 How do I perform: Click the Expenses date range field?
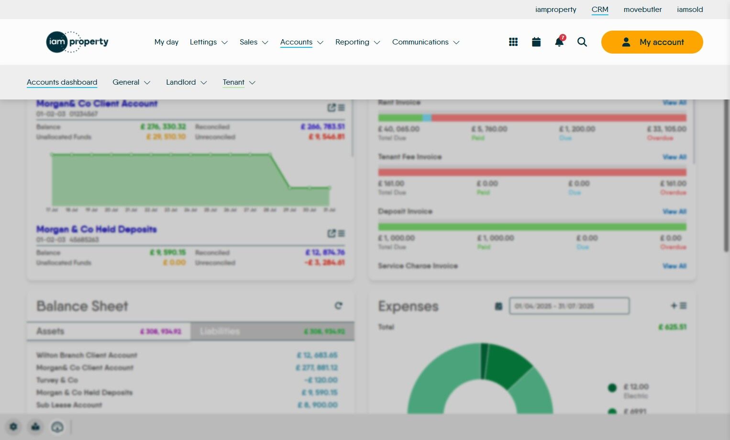(569, 306)
